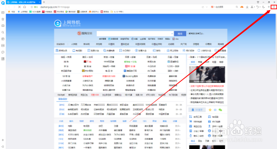Click the share icon in the address bar
The image size is (277, 149).
click(203, 7)
